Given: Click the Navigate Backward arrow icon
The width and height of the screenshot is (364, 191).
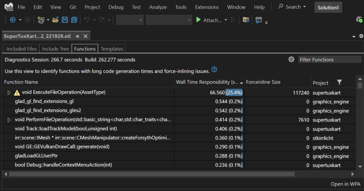Looking at the screenshot, I should (13, 20).
